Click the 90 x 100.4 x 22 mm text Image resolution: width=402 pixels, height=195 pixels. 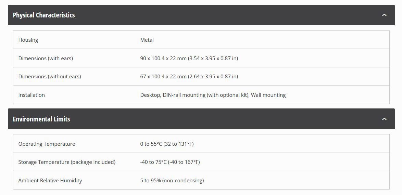pos(163,58)
